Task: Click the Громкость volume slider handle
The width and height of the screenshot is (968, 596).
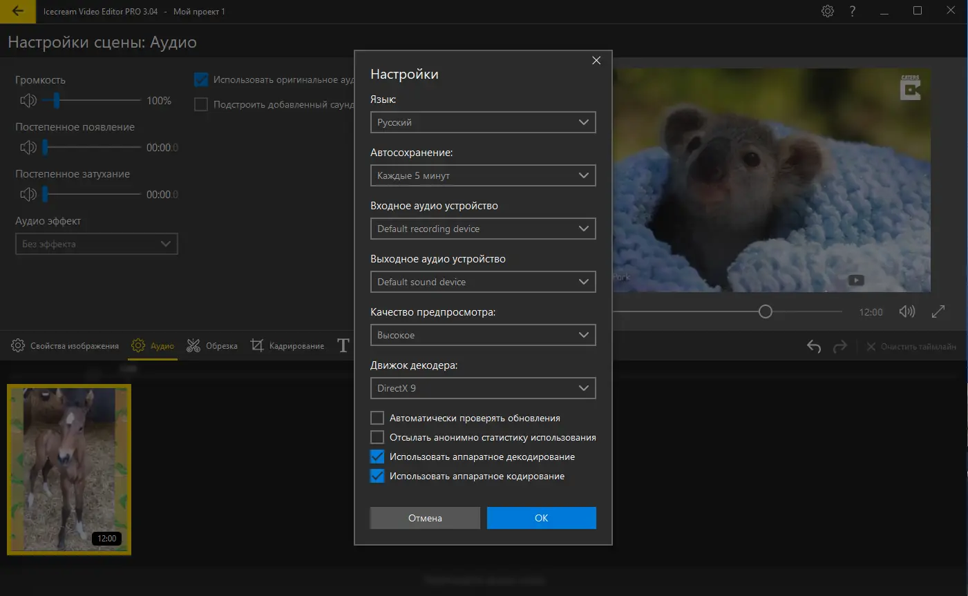Action: pyautogui.click(x=57, y=101)
